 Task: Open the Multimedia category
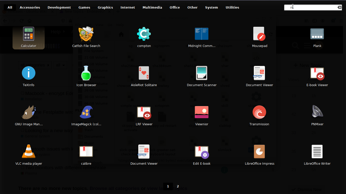(x=152, y=7)
